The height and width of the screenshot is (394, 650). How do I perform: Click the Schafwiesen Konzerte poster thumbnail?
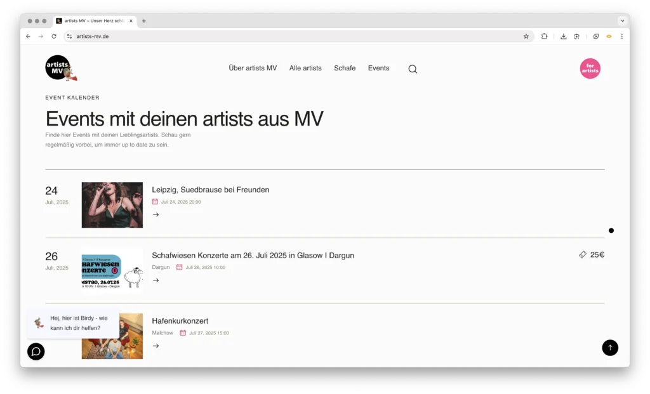[112, 268]
